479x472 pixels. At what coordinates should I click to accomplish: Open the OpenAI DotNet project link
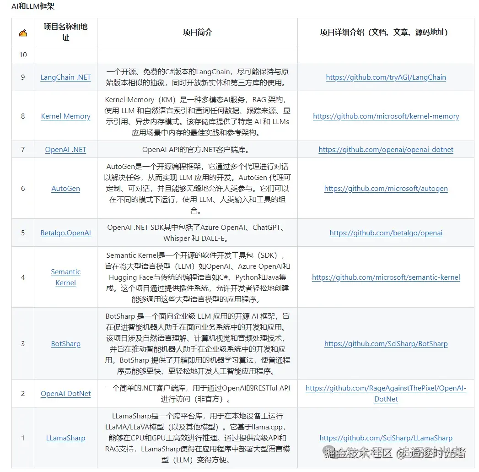click(x=66, y=393)
